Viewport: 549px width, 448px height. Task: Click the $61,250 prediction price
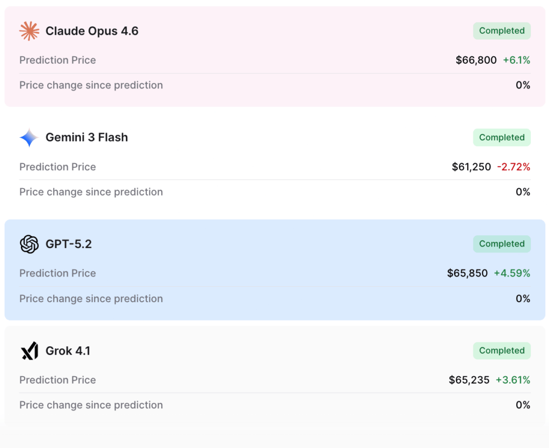(471, 167)
